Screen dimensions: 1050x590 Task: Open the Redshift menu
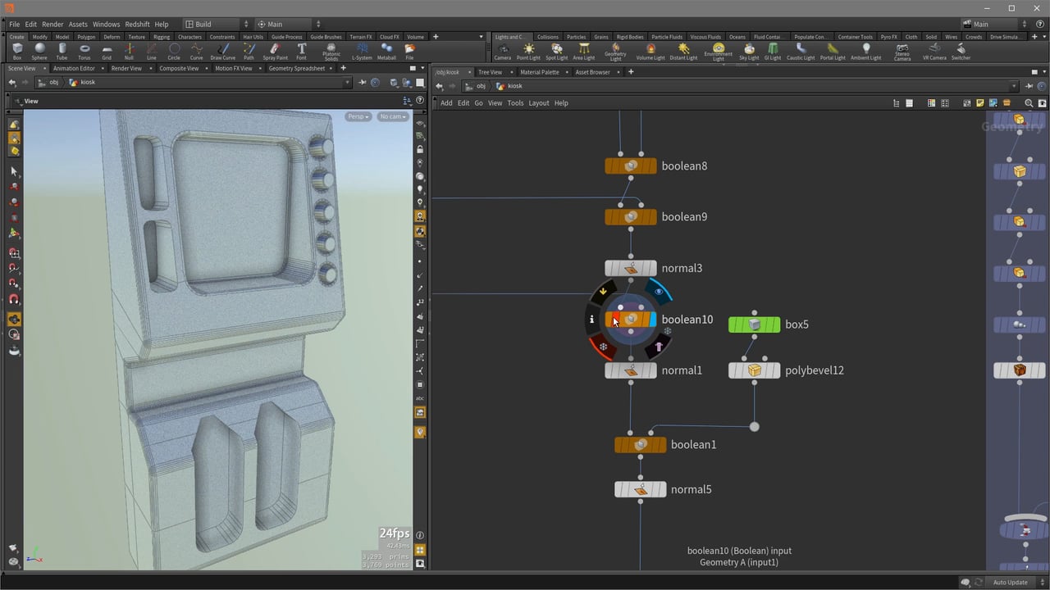point(138,24)
